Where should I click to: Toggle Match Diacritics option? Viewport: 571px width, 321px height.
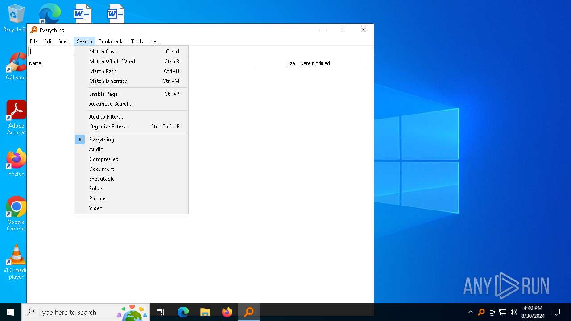point(131,81)
